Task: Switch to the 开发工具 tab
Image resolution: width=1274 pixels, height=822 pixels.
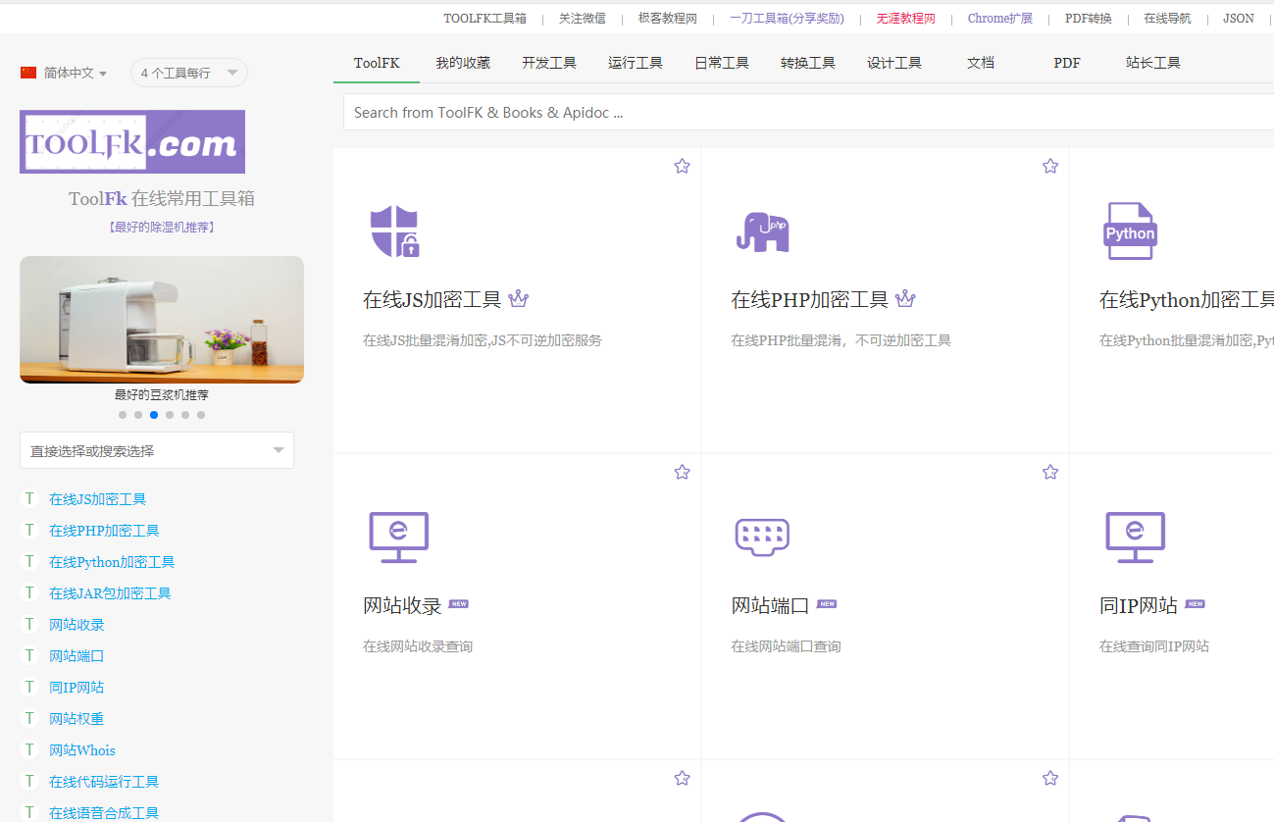Action: pyautogui.click(x=548, y=63)
